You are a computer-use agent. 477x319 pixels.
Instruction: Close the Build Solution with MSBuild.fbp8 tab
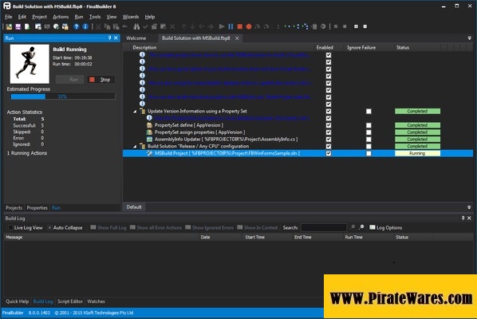click(237, 38)
